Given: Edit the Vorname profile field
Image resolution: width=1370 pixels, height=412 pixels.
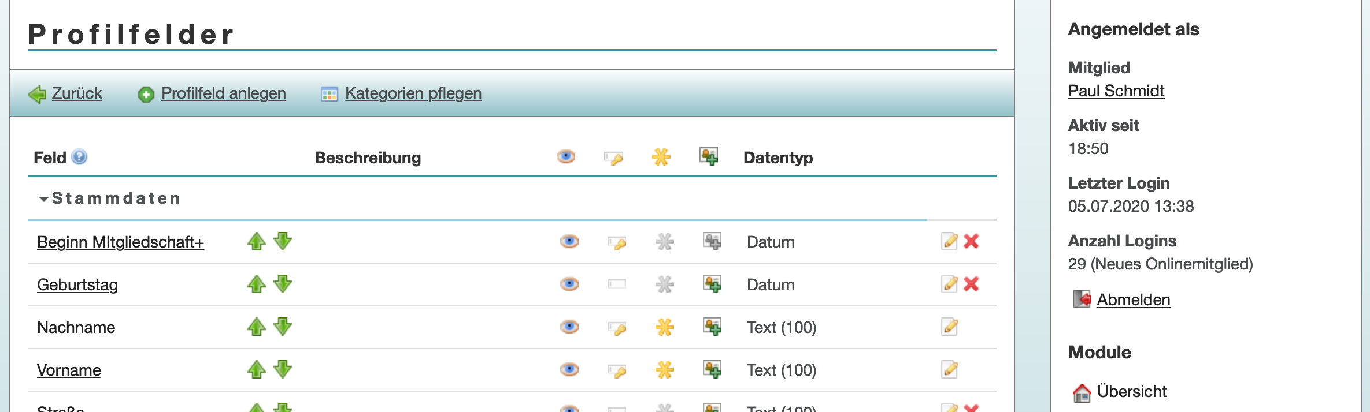Looking at the screenshot, I should [949, 370].
